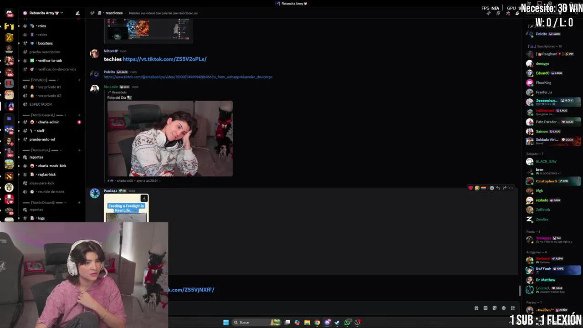Open the GIF picker in message bar
Image resolution: width=583 pixels, height=328 pixels.
click(486, 308)
